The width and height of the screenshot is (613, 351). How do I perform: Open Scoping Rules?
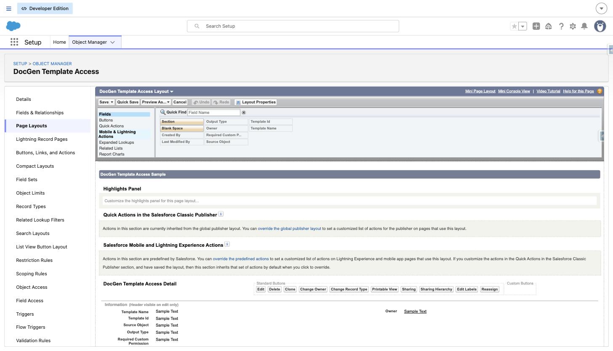pos(32,274)
